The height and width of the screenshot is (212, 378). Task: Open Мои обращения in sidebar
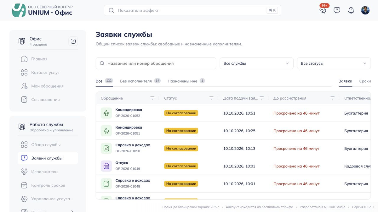pyautogui.click(x=48, y=86)
